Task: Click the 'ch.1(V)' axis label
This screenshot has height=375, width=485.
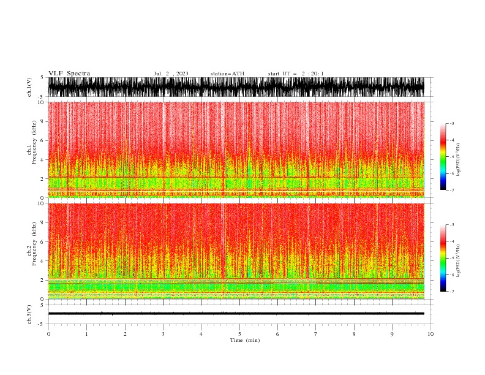Action: (x=29, y=87)
